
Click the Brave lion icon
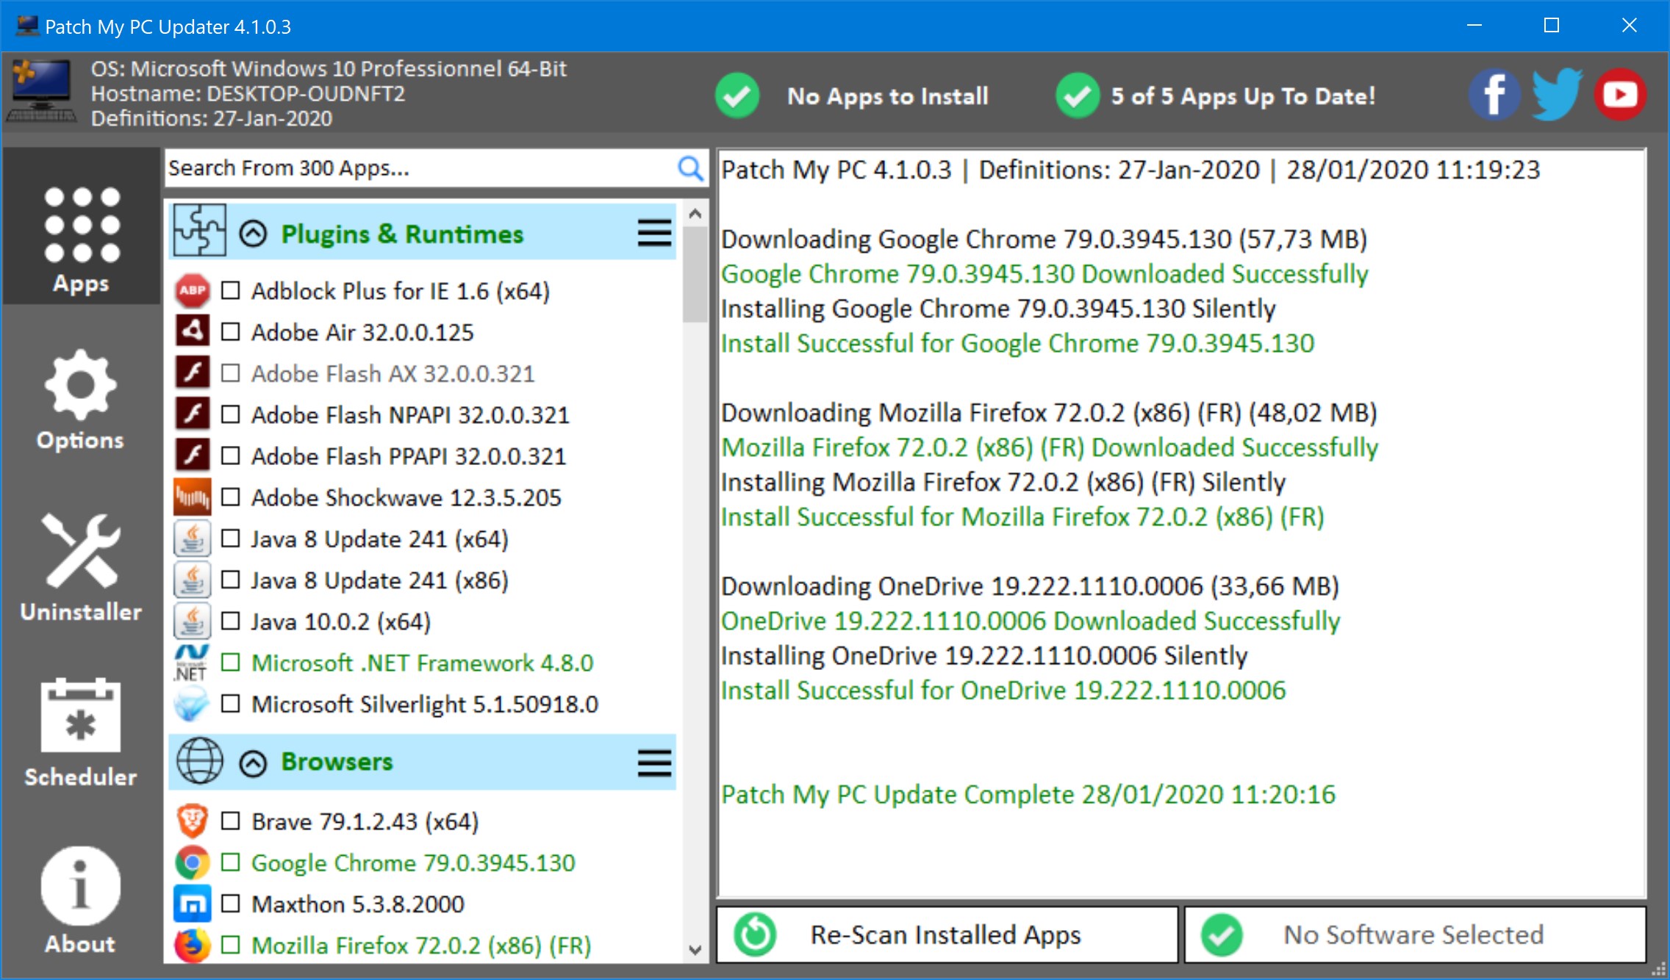(193, 821)
